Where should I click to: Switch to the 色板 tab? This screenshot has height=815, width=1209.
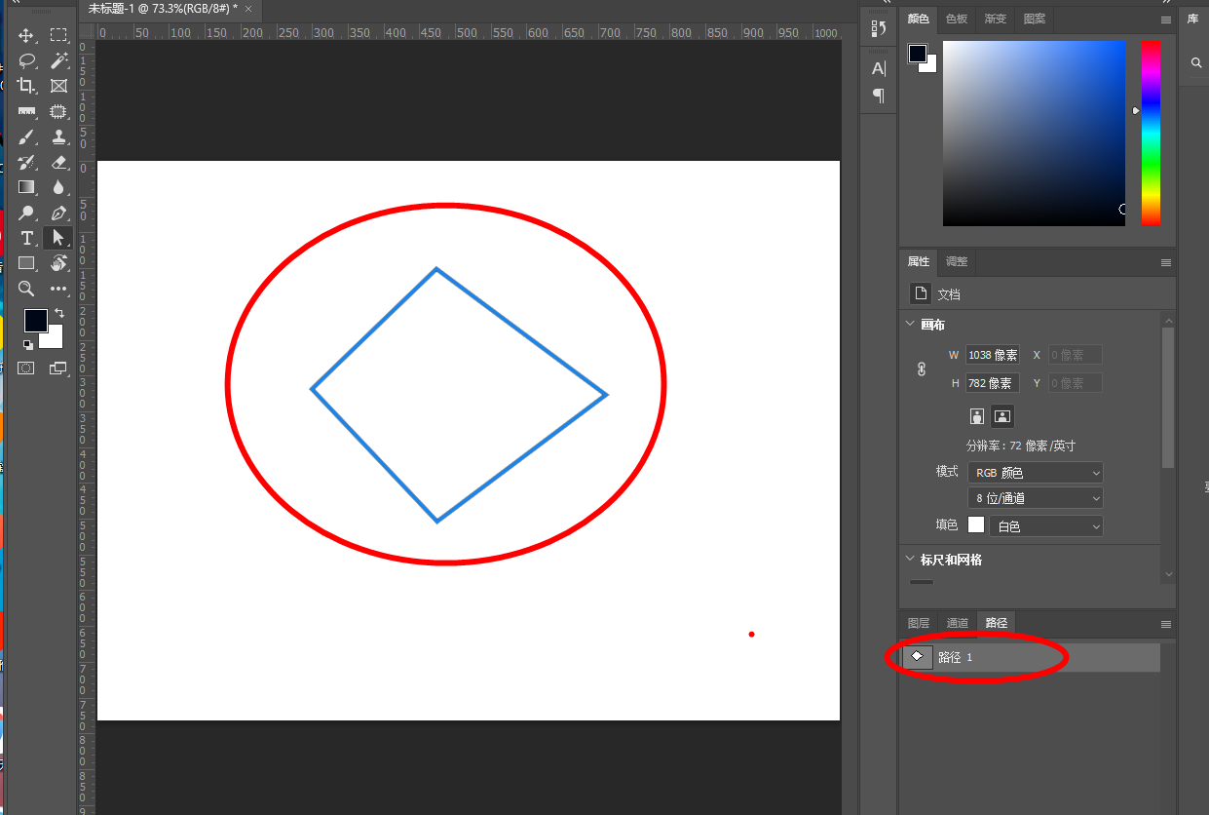click(x=957, y=19)
